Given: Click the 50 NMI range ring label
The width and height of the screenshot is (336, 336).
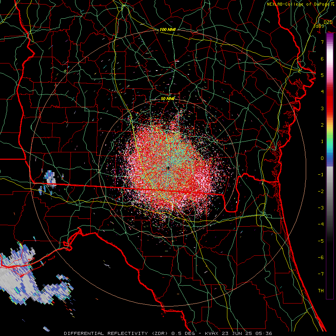Looking at the screenshot, I should coord(168,99).
